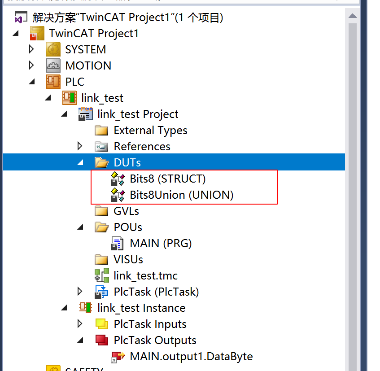Select PlcTask Outputs label
This screenshot has height=371, width=380.
155,340
